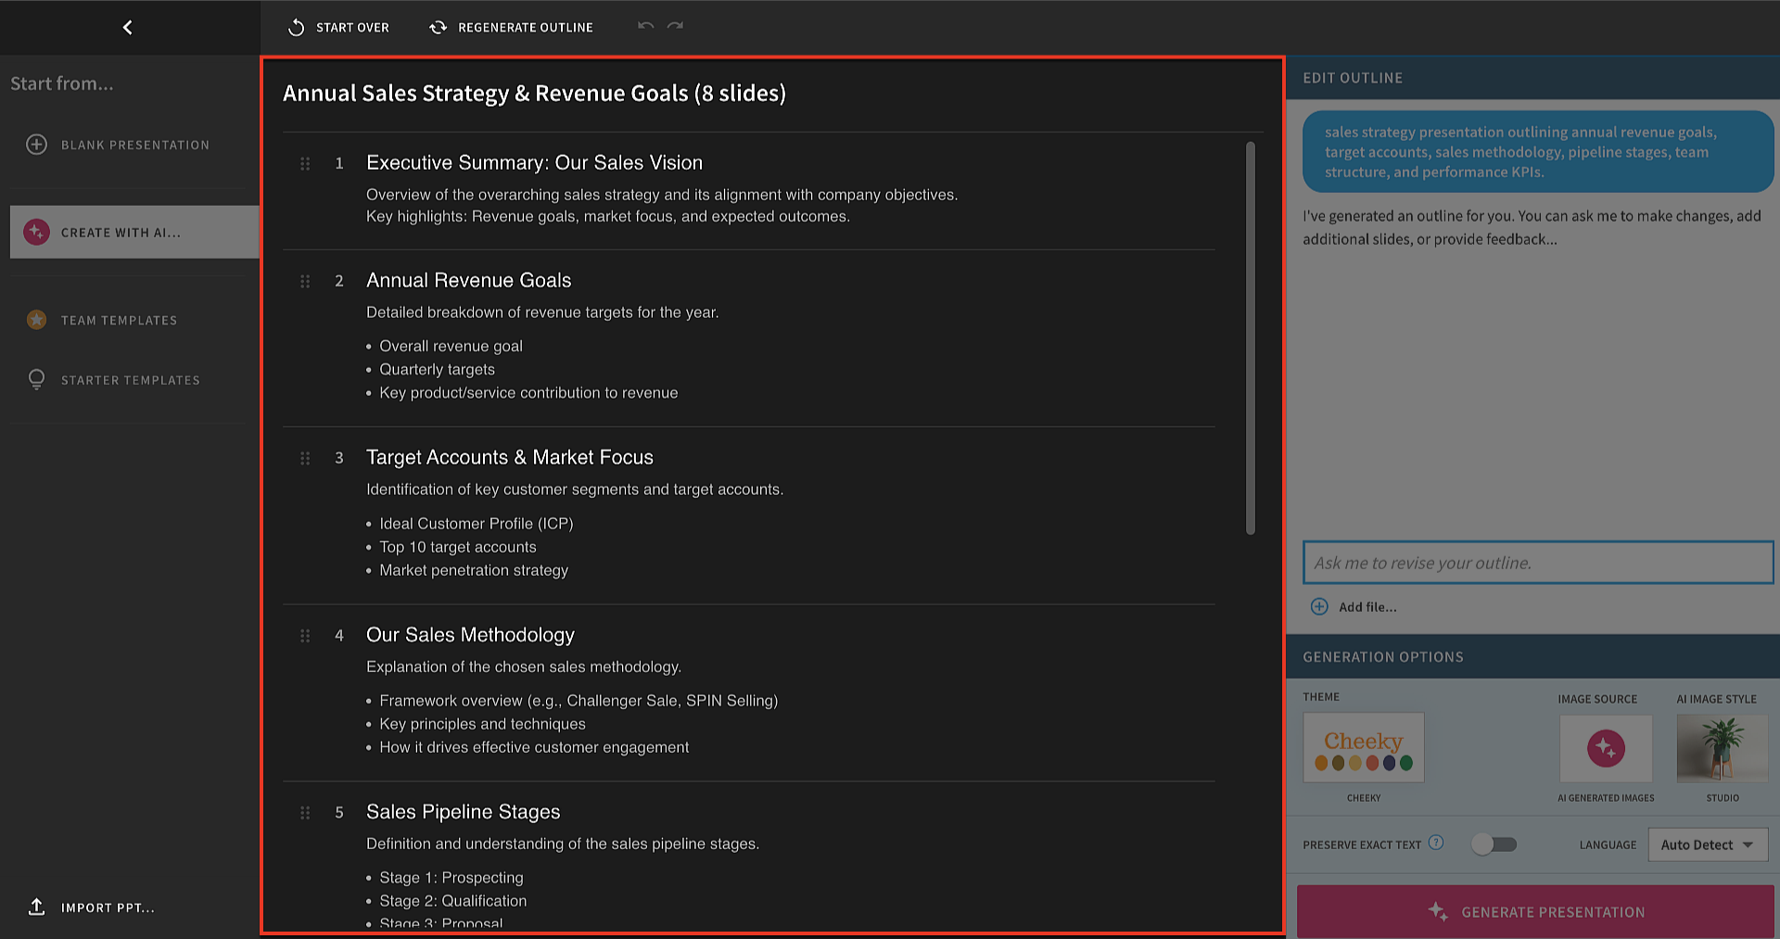
Task: Click the Import PPT upload icon
Action: tap(36, 907)
